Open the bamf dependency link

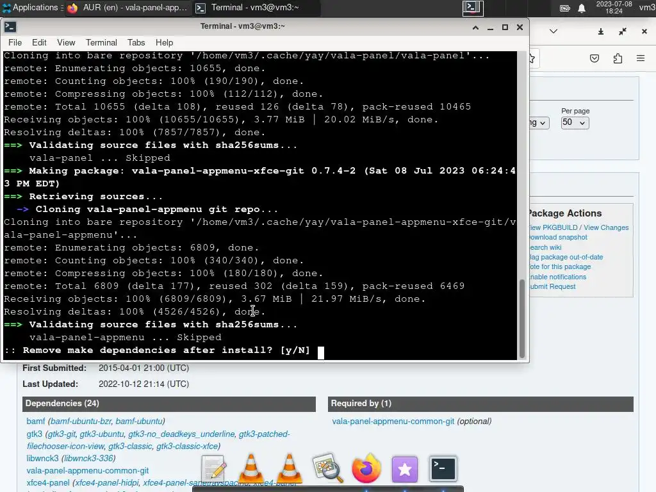click(36, 422)
